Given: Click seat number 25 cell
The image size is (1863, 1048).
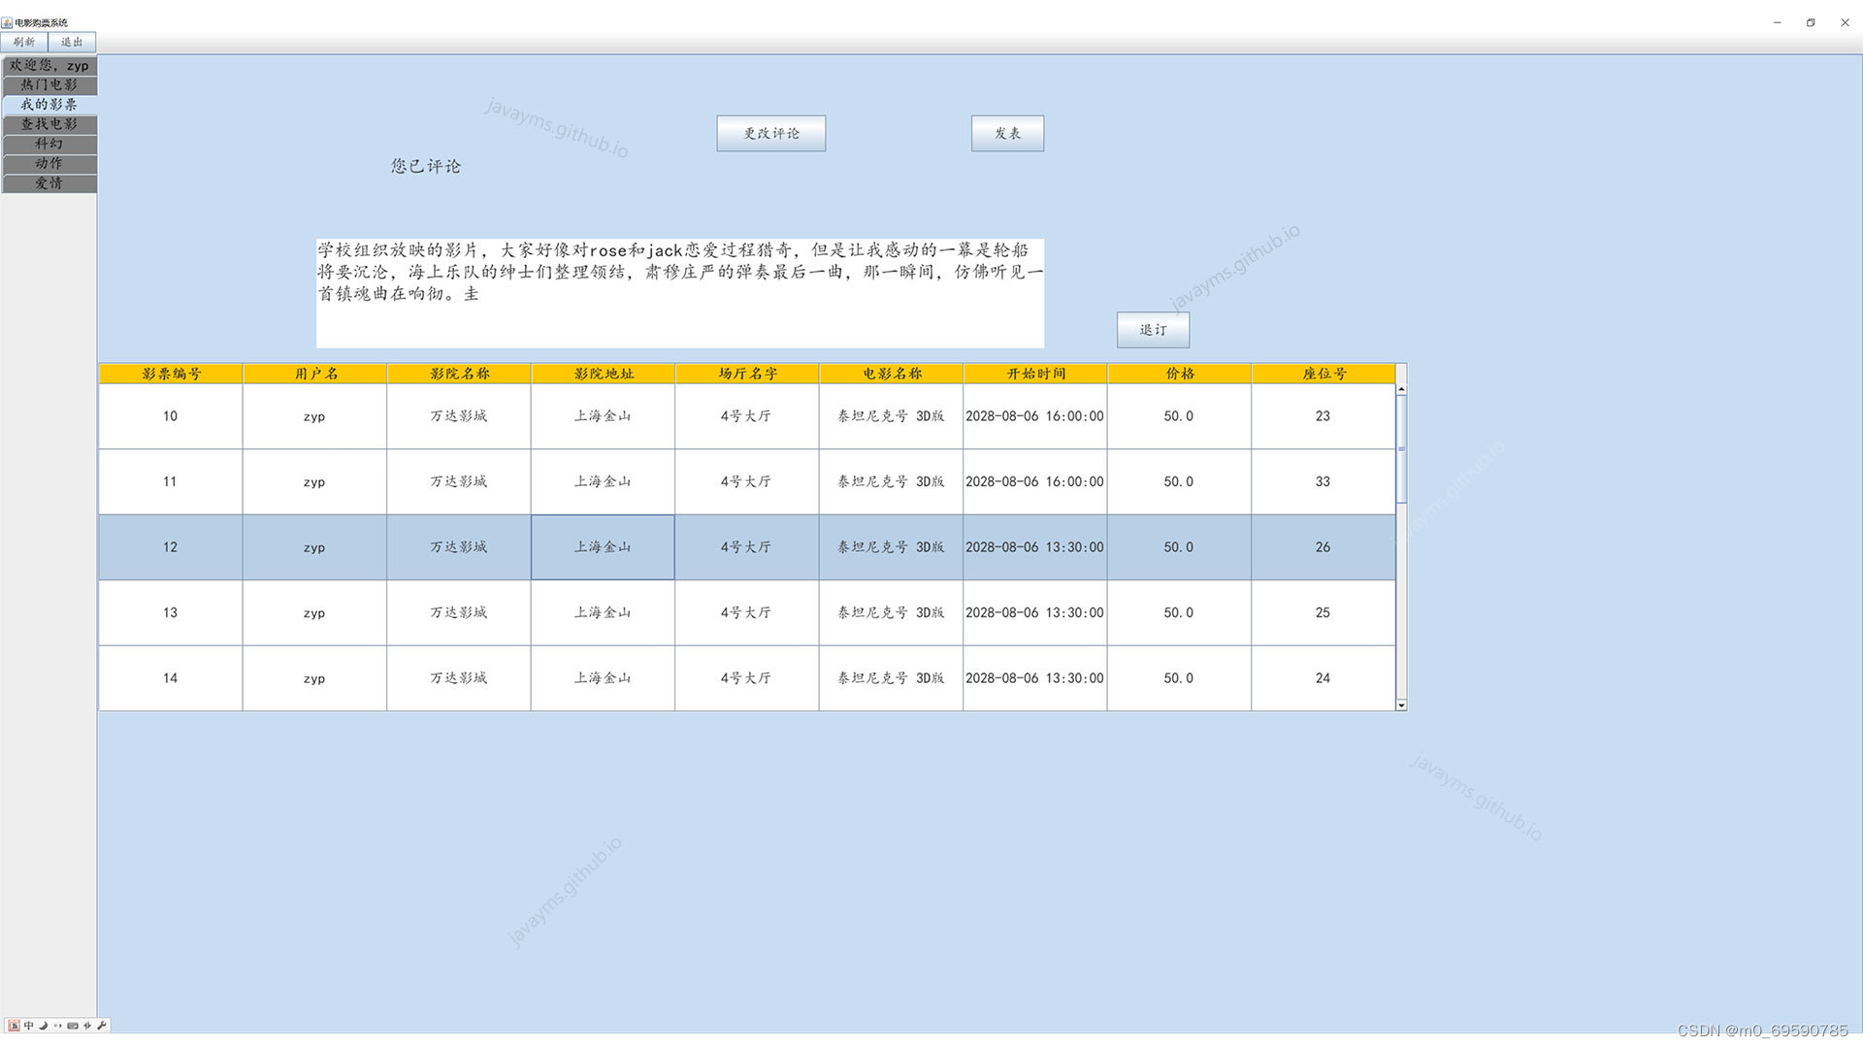Looking at the screenshot, I should (x=1324, y=612).
